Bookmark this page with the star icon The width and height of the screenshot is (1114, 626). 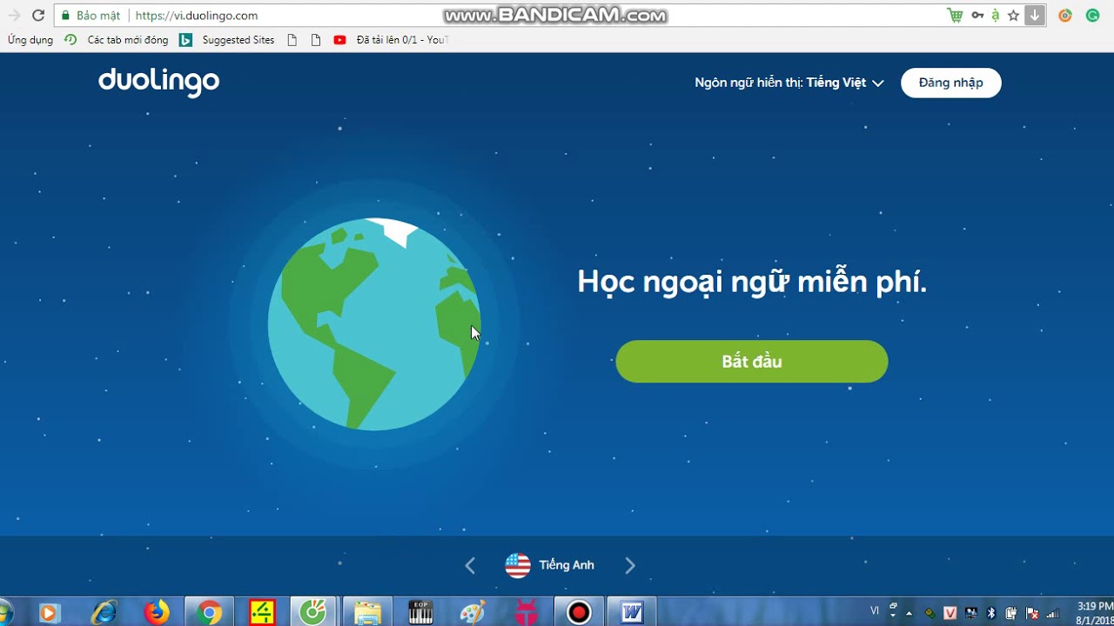(1013, 16)
